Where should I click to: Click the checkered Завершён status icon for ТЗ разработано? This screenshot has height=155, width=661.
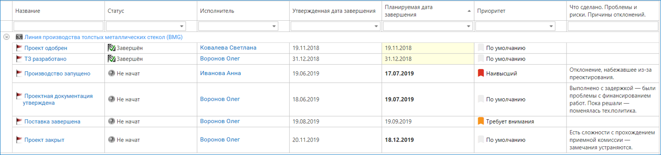[111, 58]
